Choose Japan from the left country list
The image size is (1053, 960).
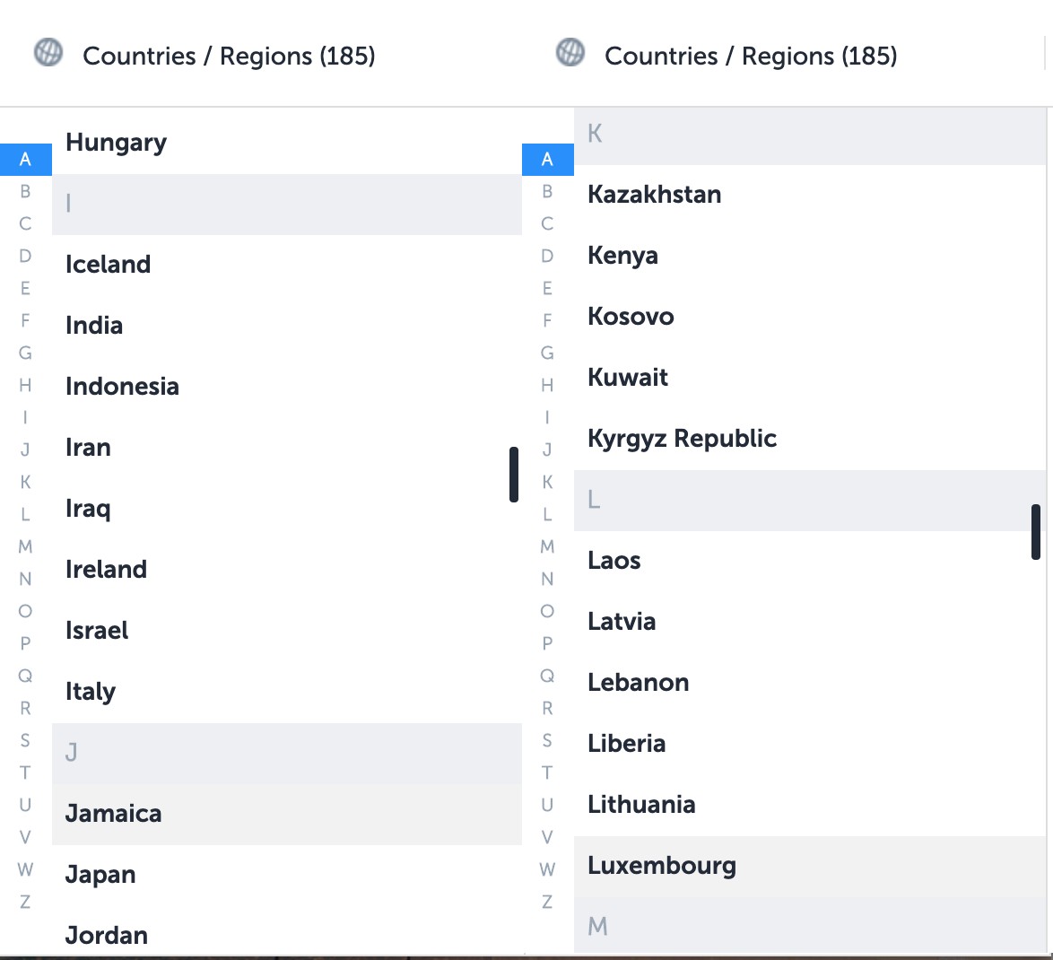tap(100, 874)
